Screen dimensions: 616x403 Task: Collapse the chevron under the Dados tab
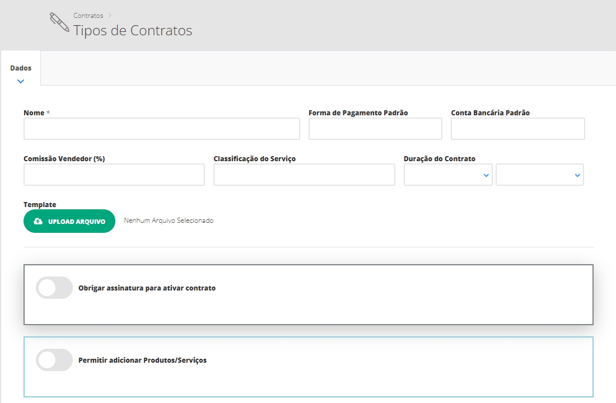click(x=21, y=81)
